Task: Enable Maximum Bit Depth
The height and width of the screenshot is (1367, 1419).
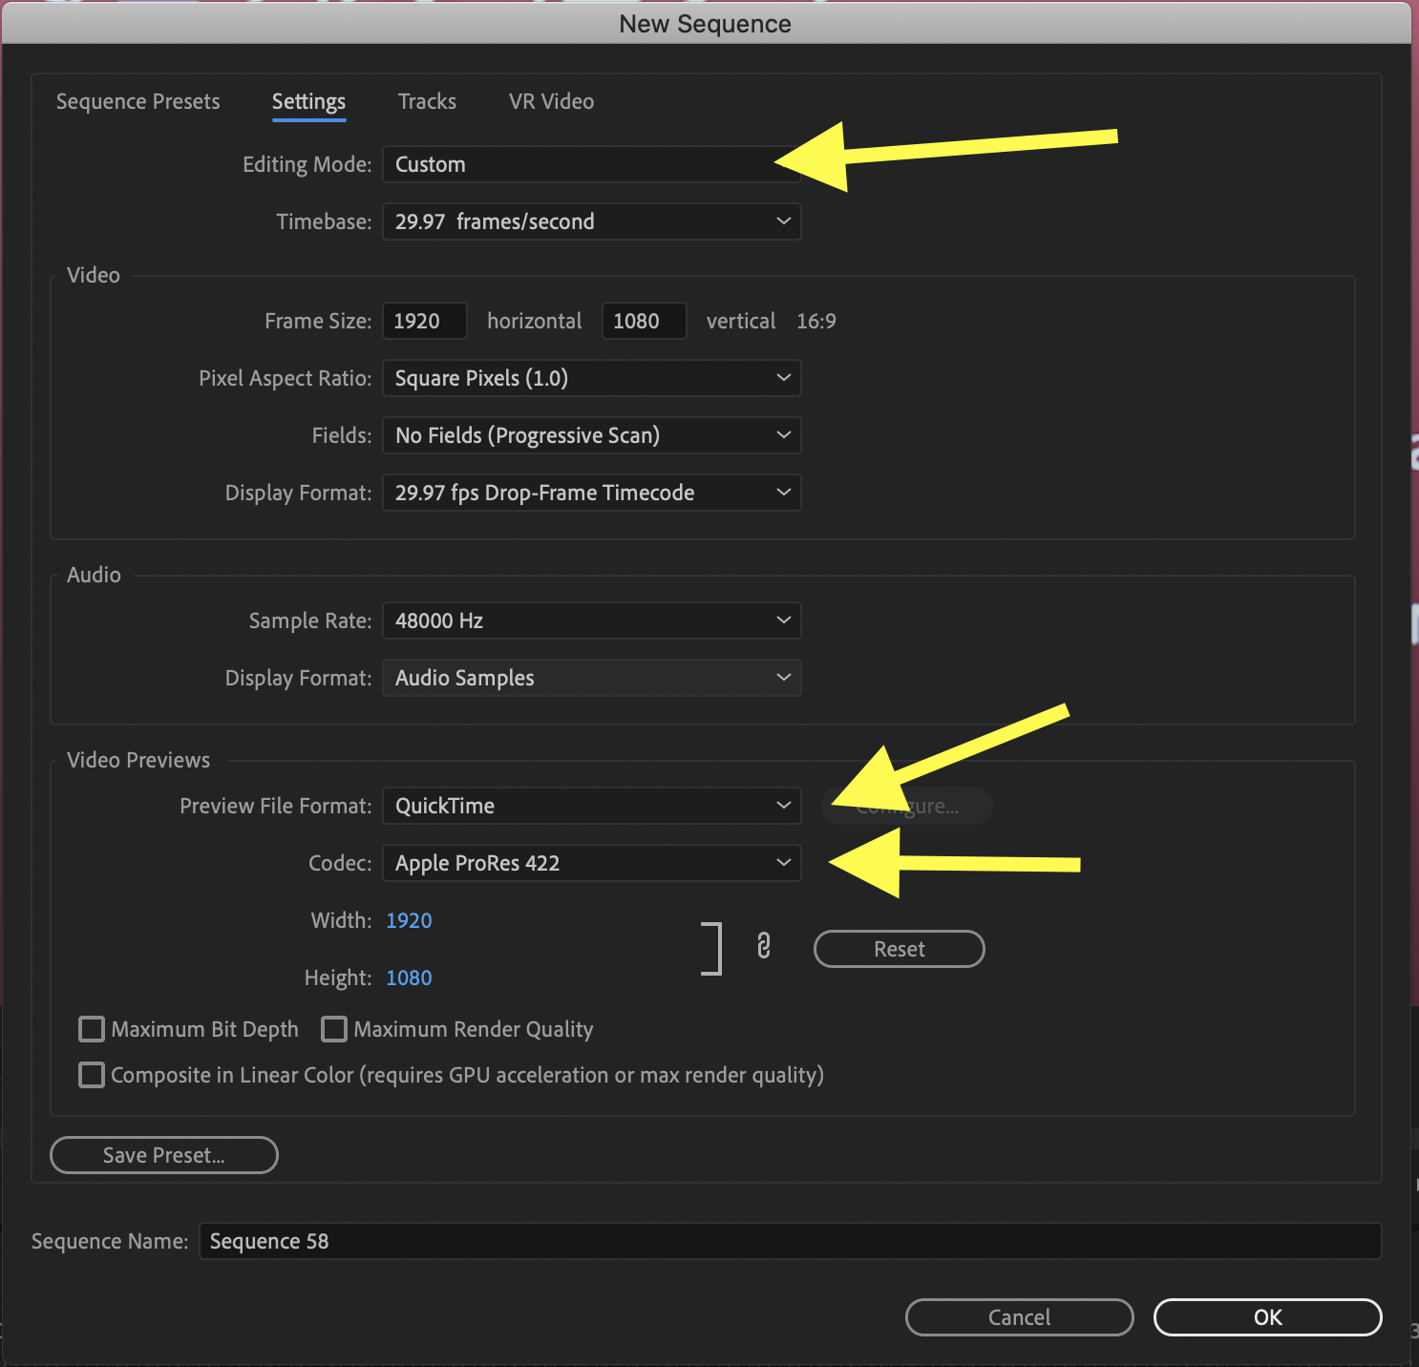Action: (x=91, y=1029)
